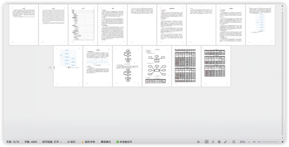Adjust the zoom slider handle
The image size is (289, 147).
pos(261,142)
